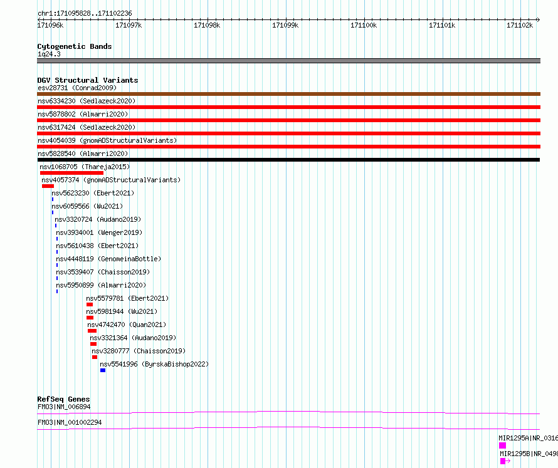Image resolution: width=558 pixels, height=468 pixels.
Task: Open nsv5541996 (ByrskaBishop2022) variant label
Action: pos(154,364)
